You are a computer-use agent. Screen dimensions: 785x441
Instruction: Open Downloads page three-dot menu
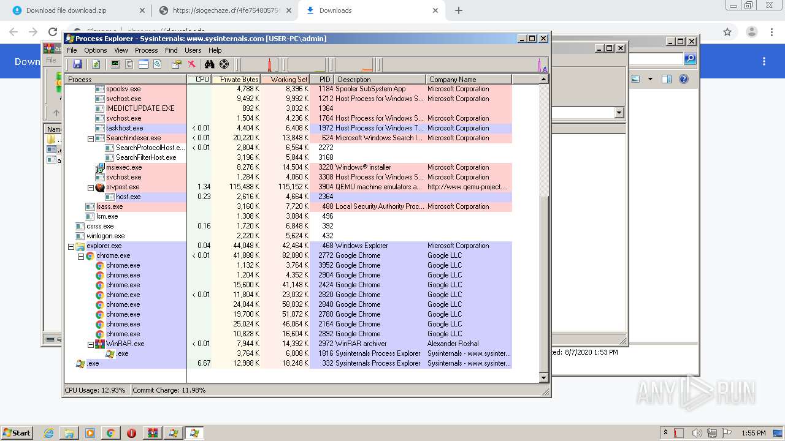(764, 61)
